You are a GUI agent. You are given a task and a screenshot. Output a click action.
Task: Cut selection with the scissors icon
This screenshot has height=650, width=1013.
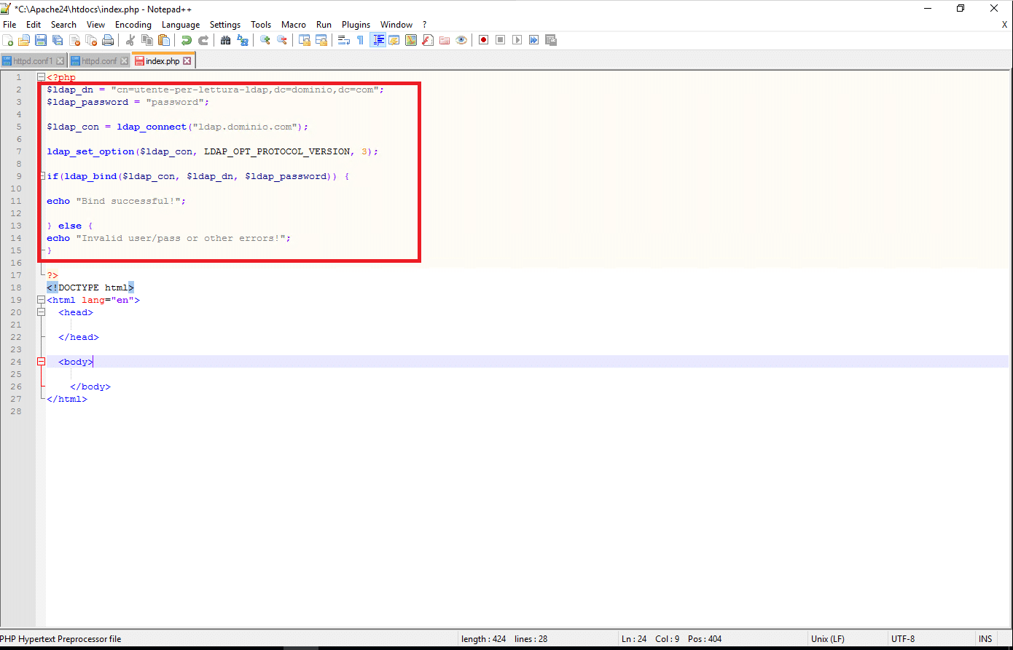pos(130,40)
